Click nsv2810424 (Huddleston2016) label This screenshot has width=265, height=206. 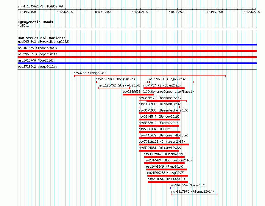click(168, 160)
